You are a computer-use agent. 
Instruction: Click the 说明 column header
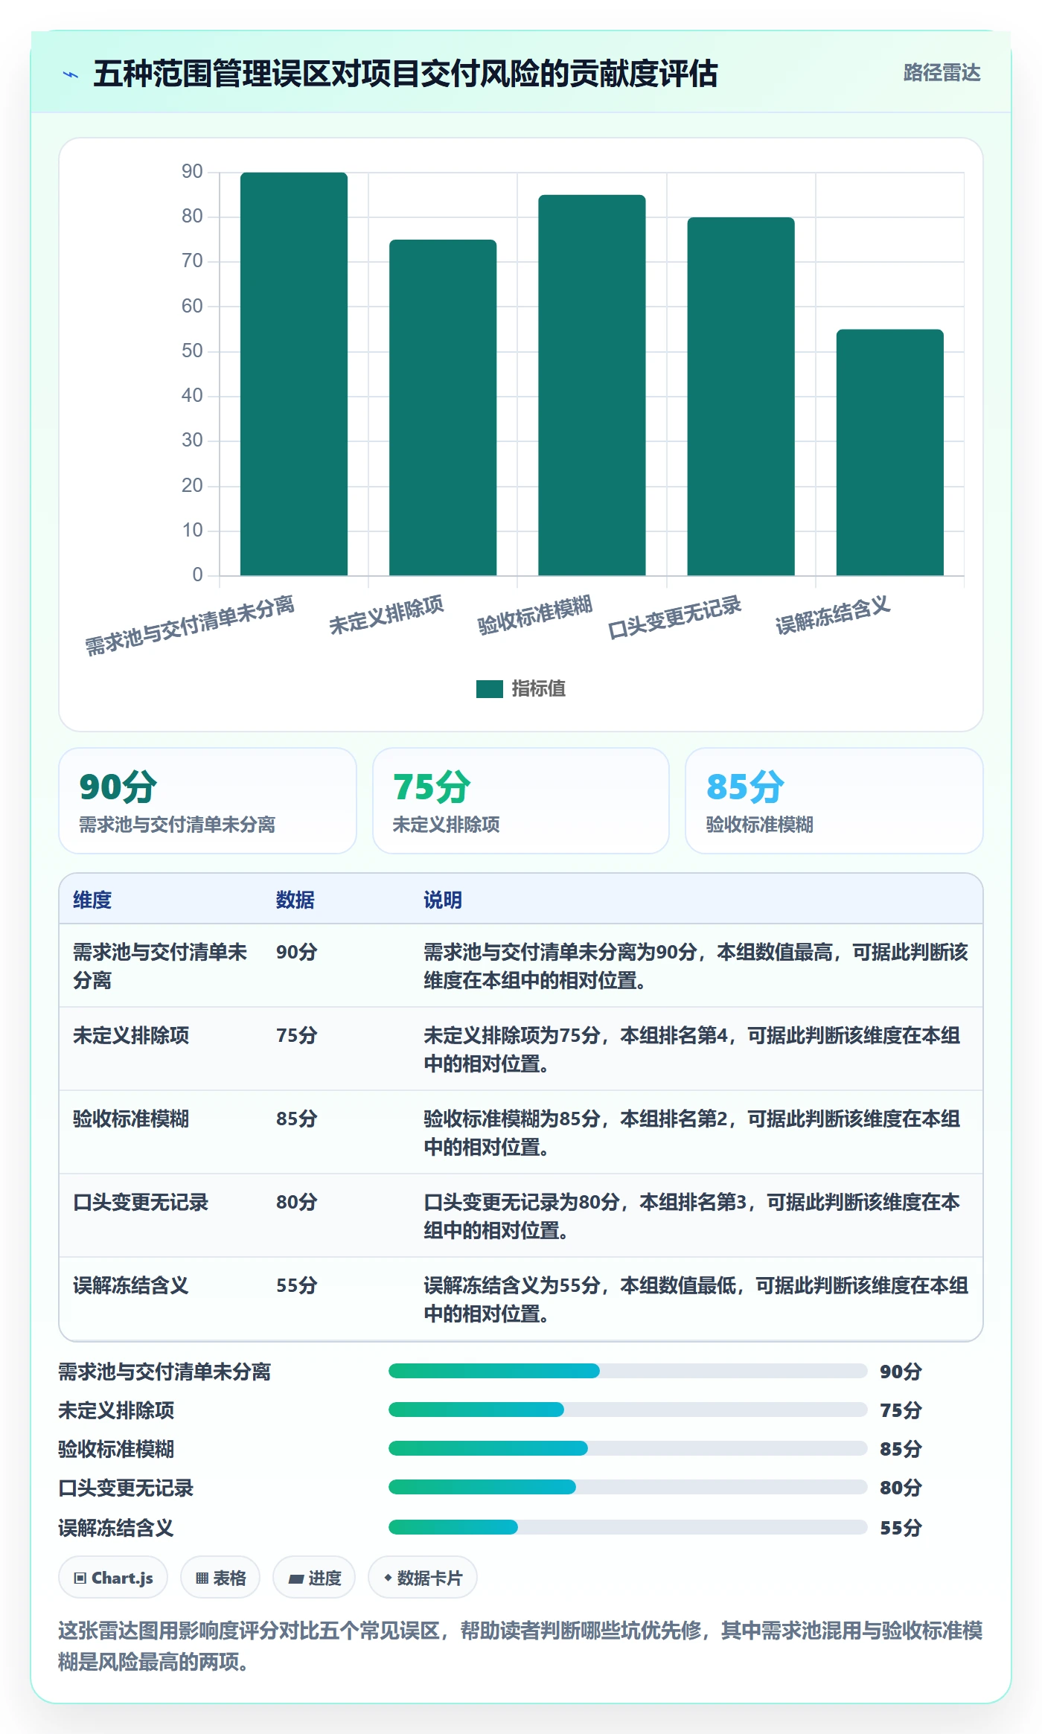pos(443,900)
